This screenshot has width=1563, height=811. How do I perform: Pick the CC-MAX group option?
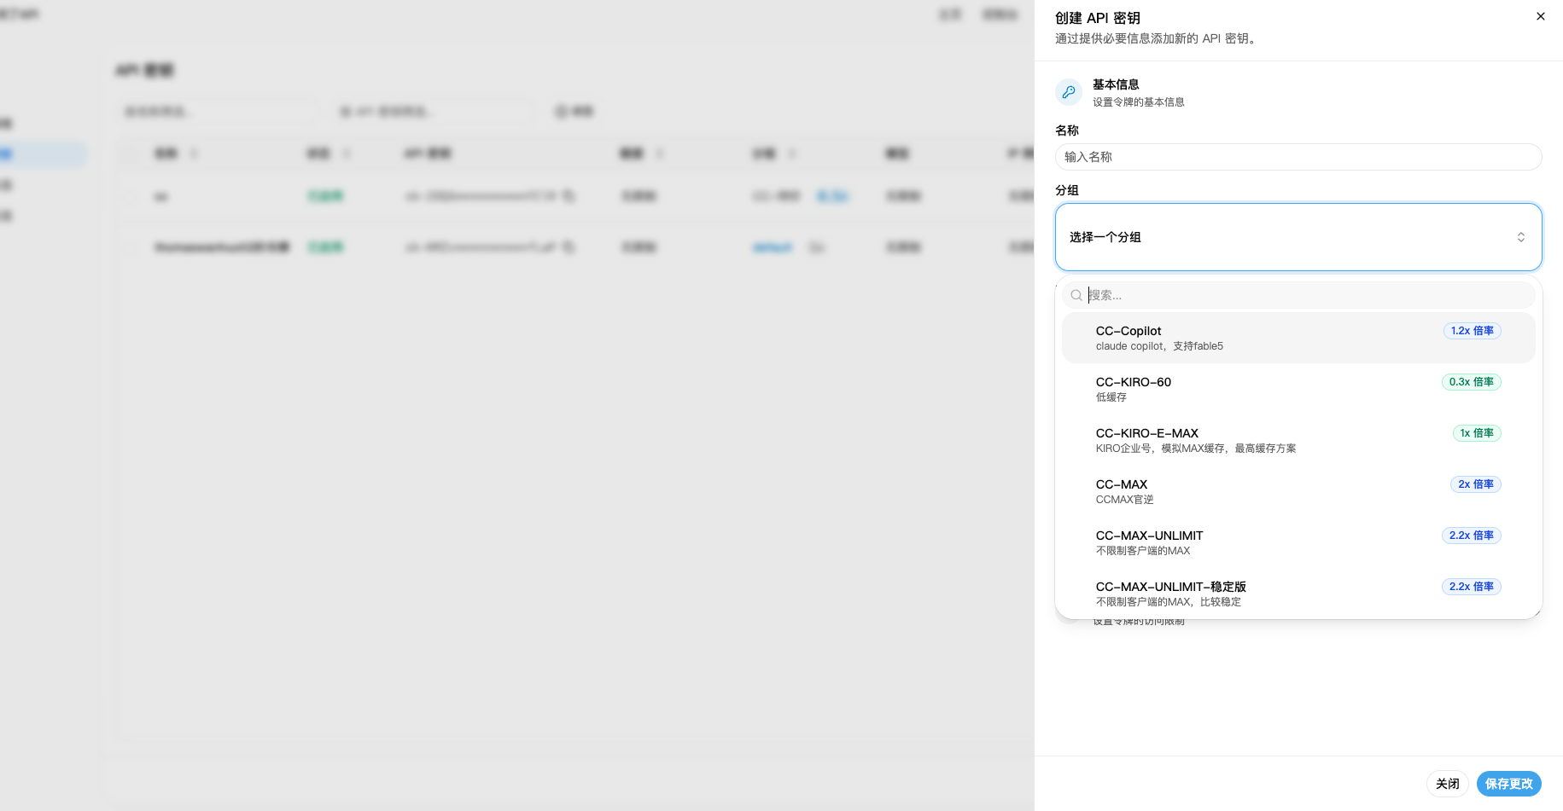coord(1298,491)
